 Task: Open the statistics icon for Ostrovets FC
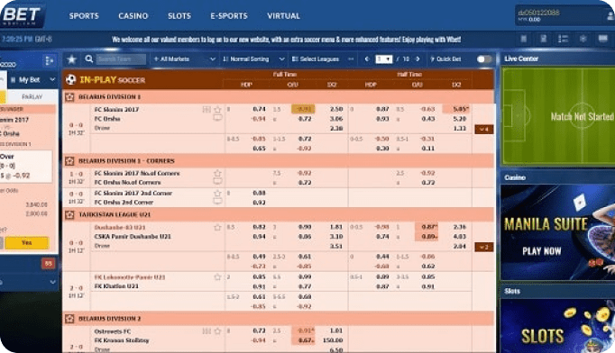coord(207,331)
